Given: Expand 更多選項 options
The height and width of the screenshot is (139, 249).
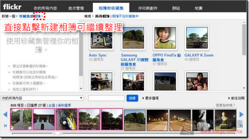Looking at the screenshot, I should (150, 98).
